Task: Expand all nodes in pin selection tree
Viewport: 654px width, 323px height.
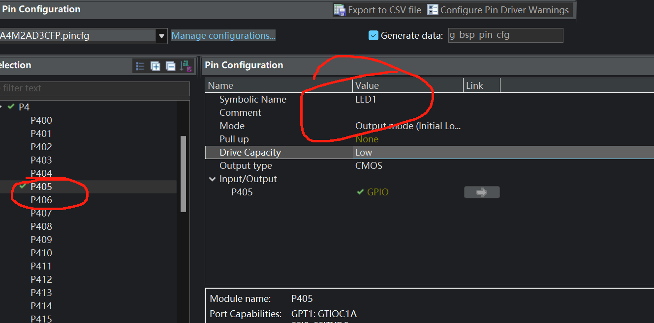Action: (156, 66)
